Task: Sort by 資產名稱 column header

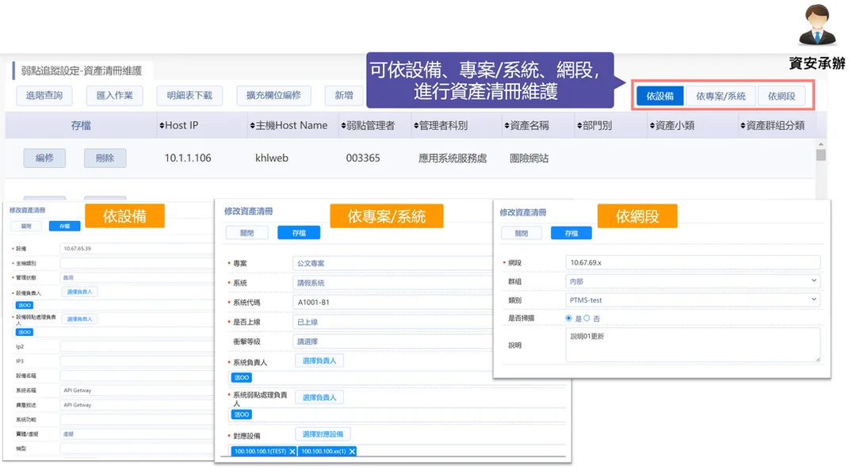Action: click(x=526, y=126)
